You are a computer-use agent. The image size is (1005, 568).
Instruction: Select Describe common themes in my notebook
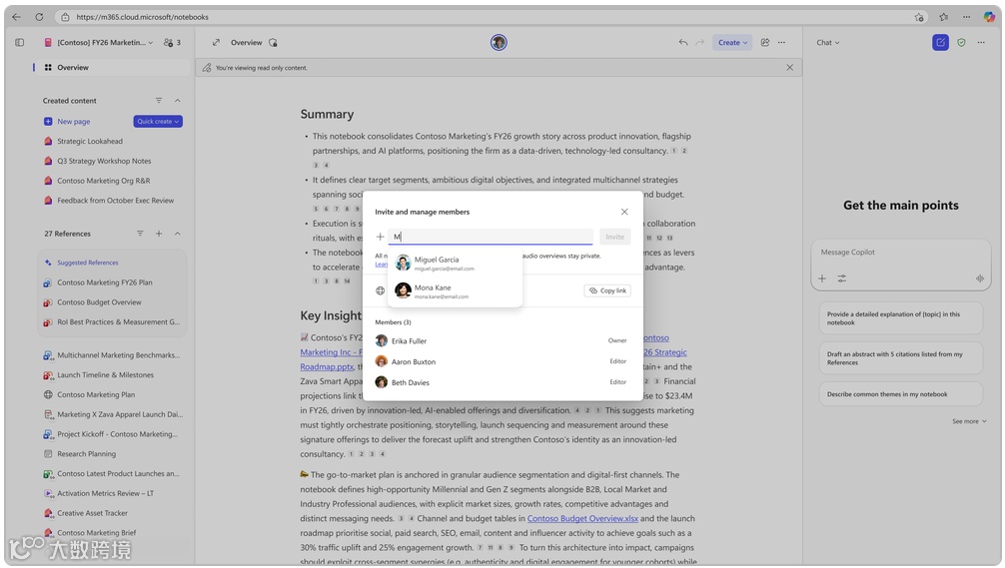(x=900, y=394)
